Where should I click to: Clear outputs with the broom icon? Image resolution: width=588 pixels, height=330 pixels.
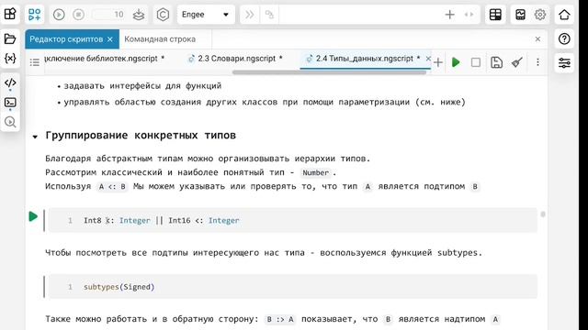point(517,62)
